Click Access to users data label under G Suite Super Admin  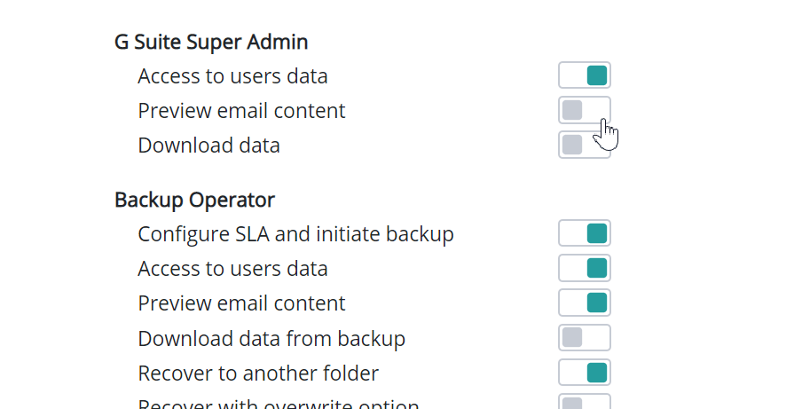click(x=232, y=76)
